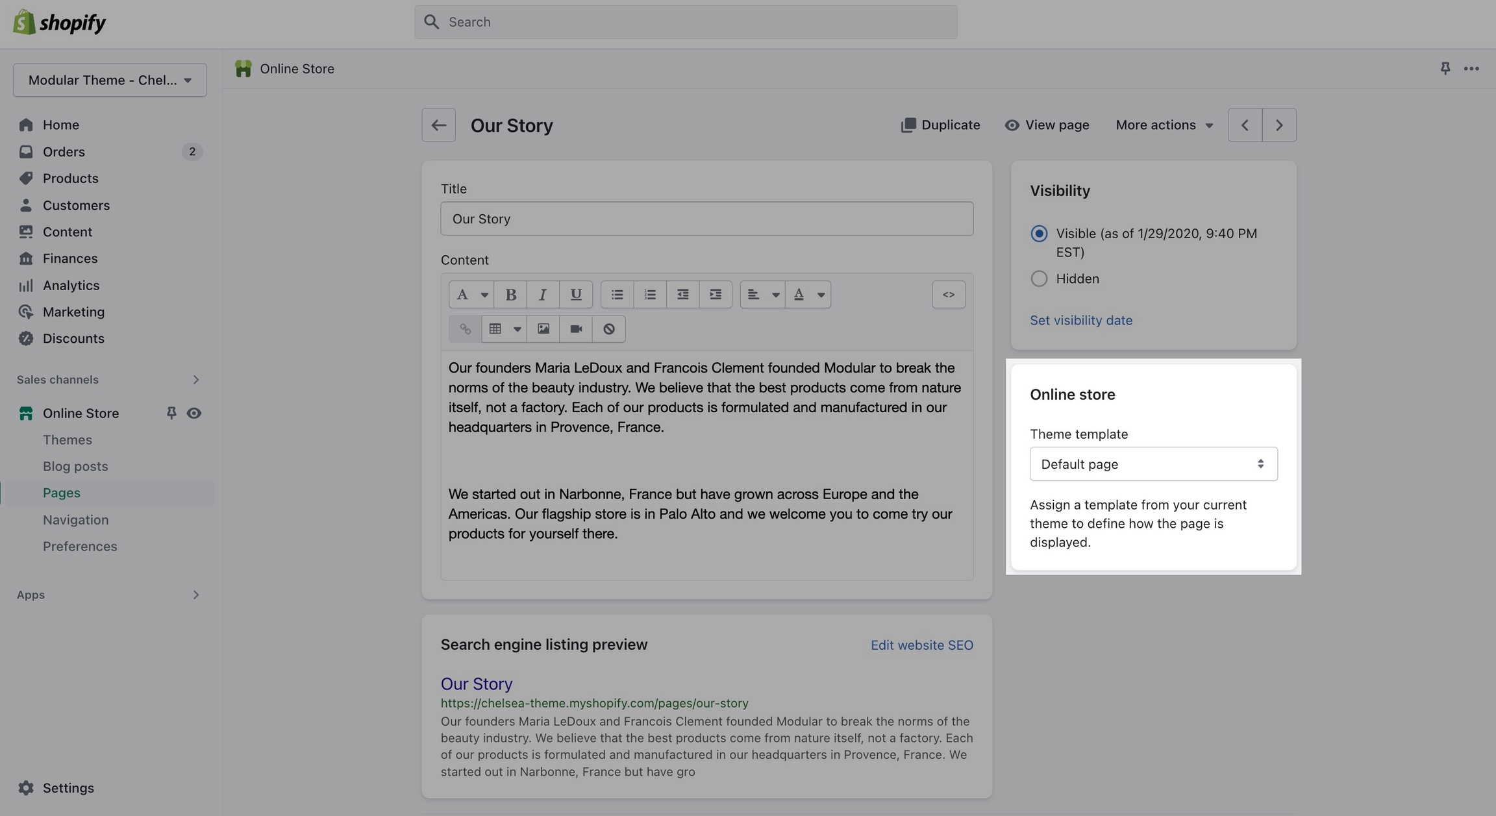Open the Theme template dropdown

(x=1153, y=464)
